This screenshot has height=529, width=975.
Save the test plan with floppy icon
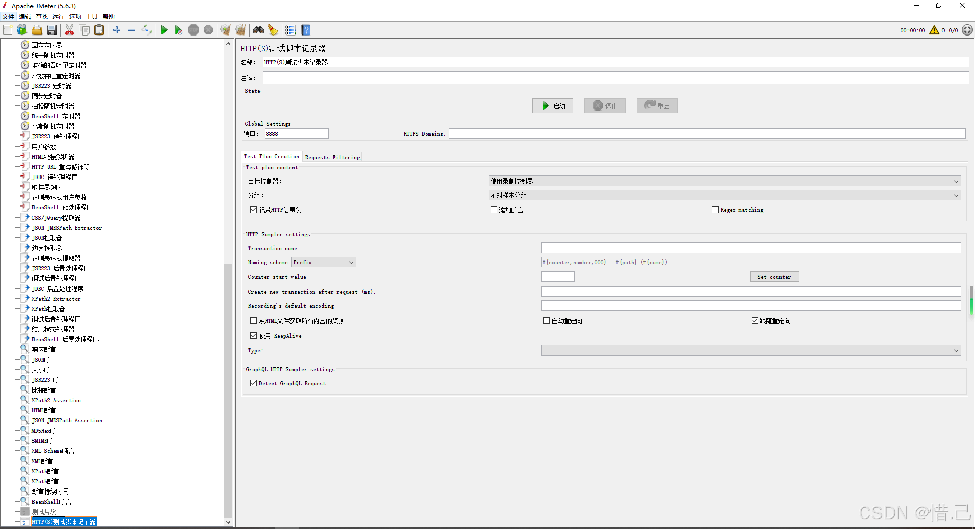52,30
